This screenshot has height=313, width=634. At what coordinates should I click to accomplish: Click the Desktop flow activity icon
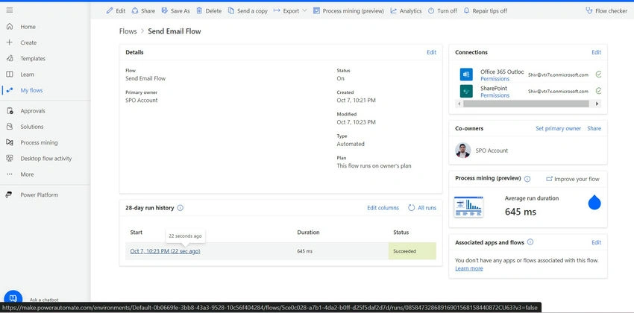point(10,158)
